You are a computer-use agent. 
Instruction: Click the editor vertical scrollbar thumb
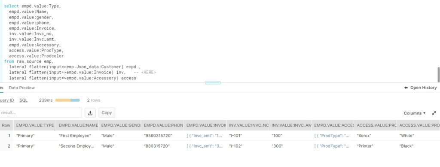438,75
